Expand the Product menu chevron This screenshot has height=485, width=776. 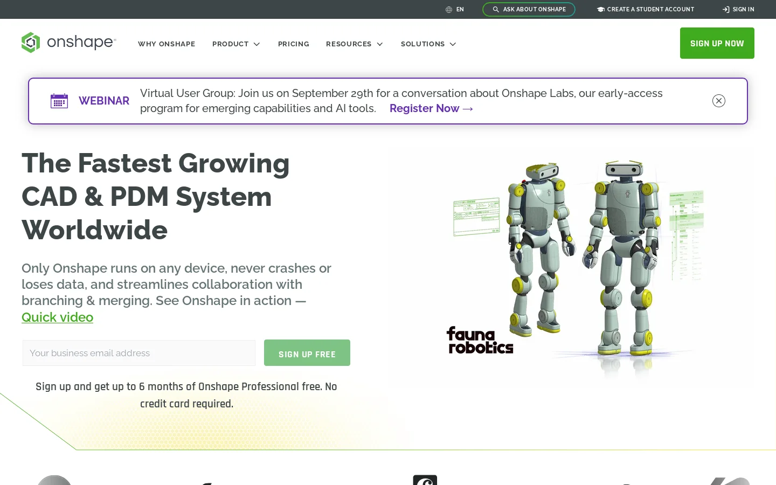257,44
